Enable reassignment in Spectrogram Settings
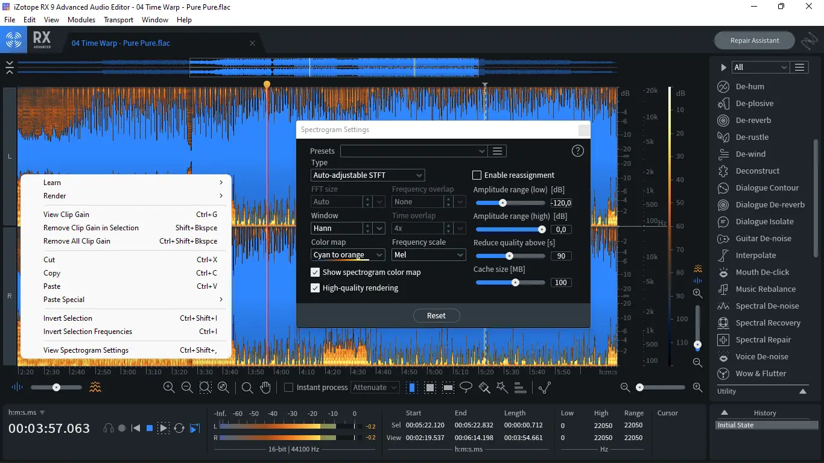Viewport: 824px width, 463px height. point(476,175)
